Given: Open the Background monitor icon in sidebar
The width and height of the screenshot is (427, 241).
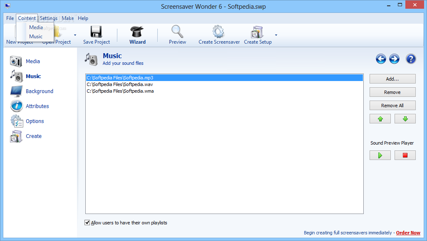Looking at the screenshot, I should click(16, 91).
